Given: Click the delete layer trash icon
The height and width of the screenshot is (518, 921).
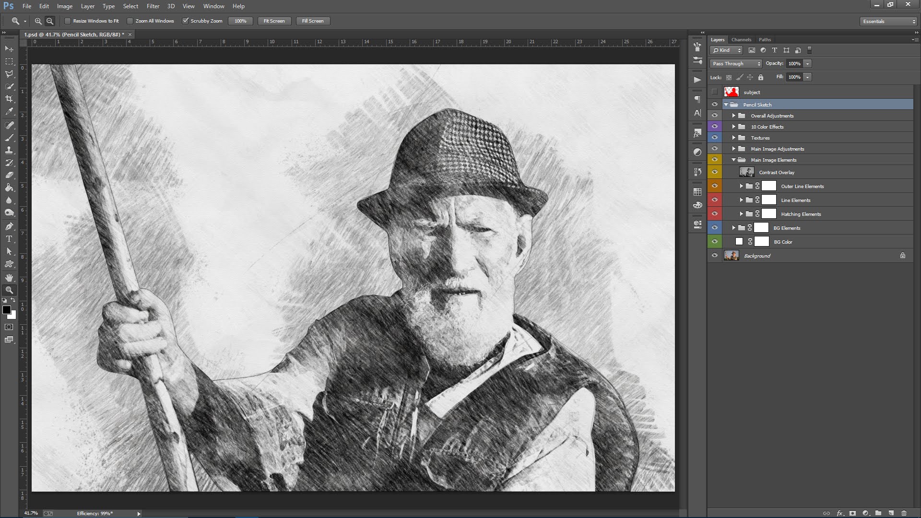Looking at the screenshot, I should pos(904,513).
